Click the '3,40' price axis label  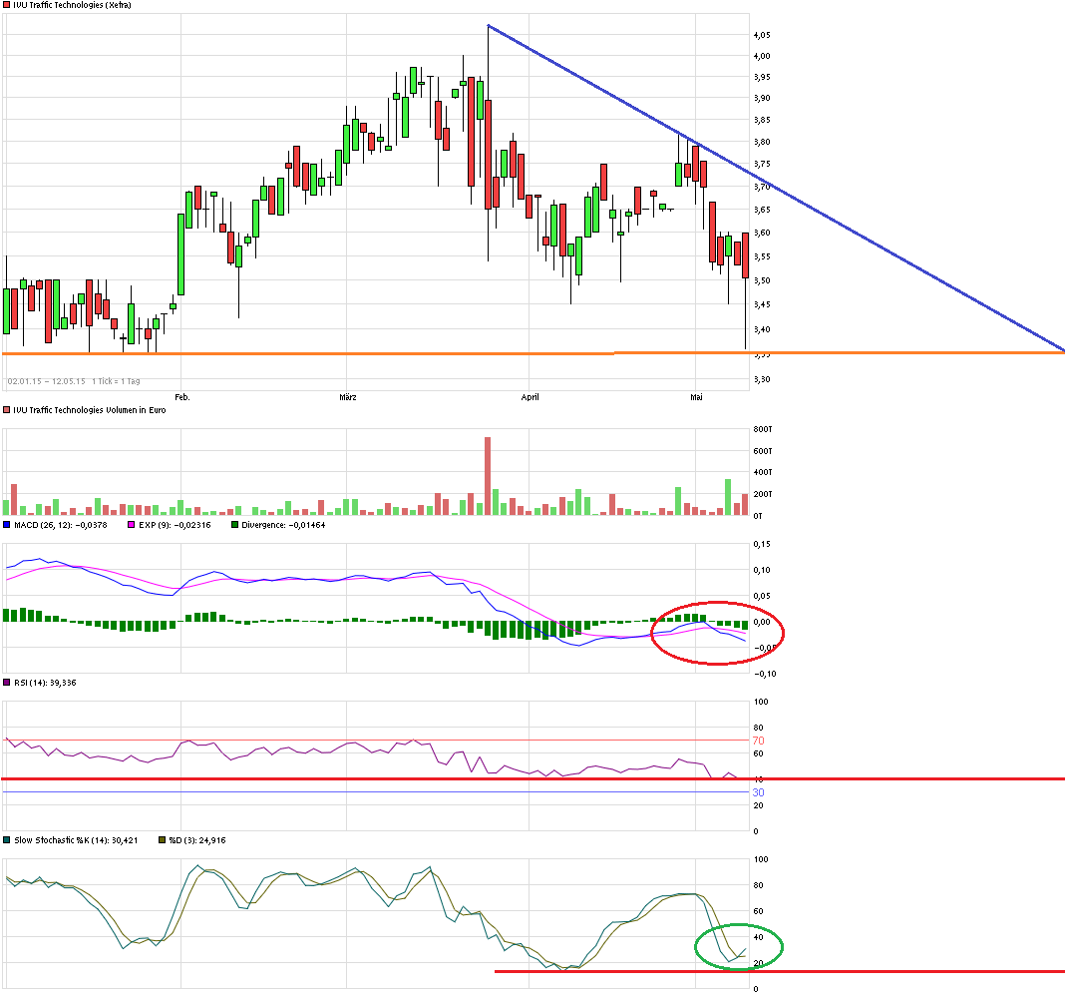coord(762,329)
